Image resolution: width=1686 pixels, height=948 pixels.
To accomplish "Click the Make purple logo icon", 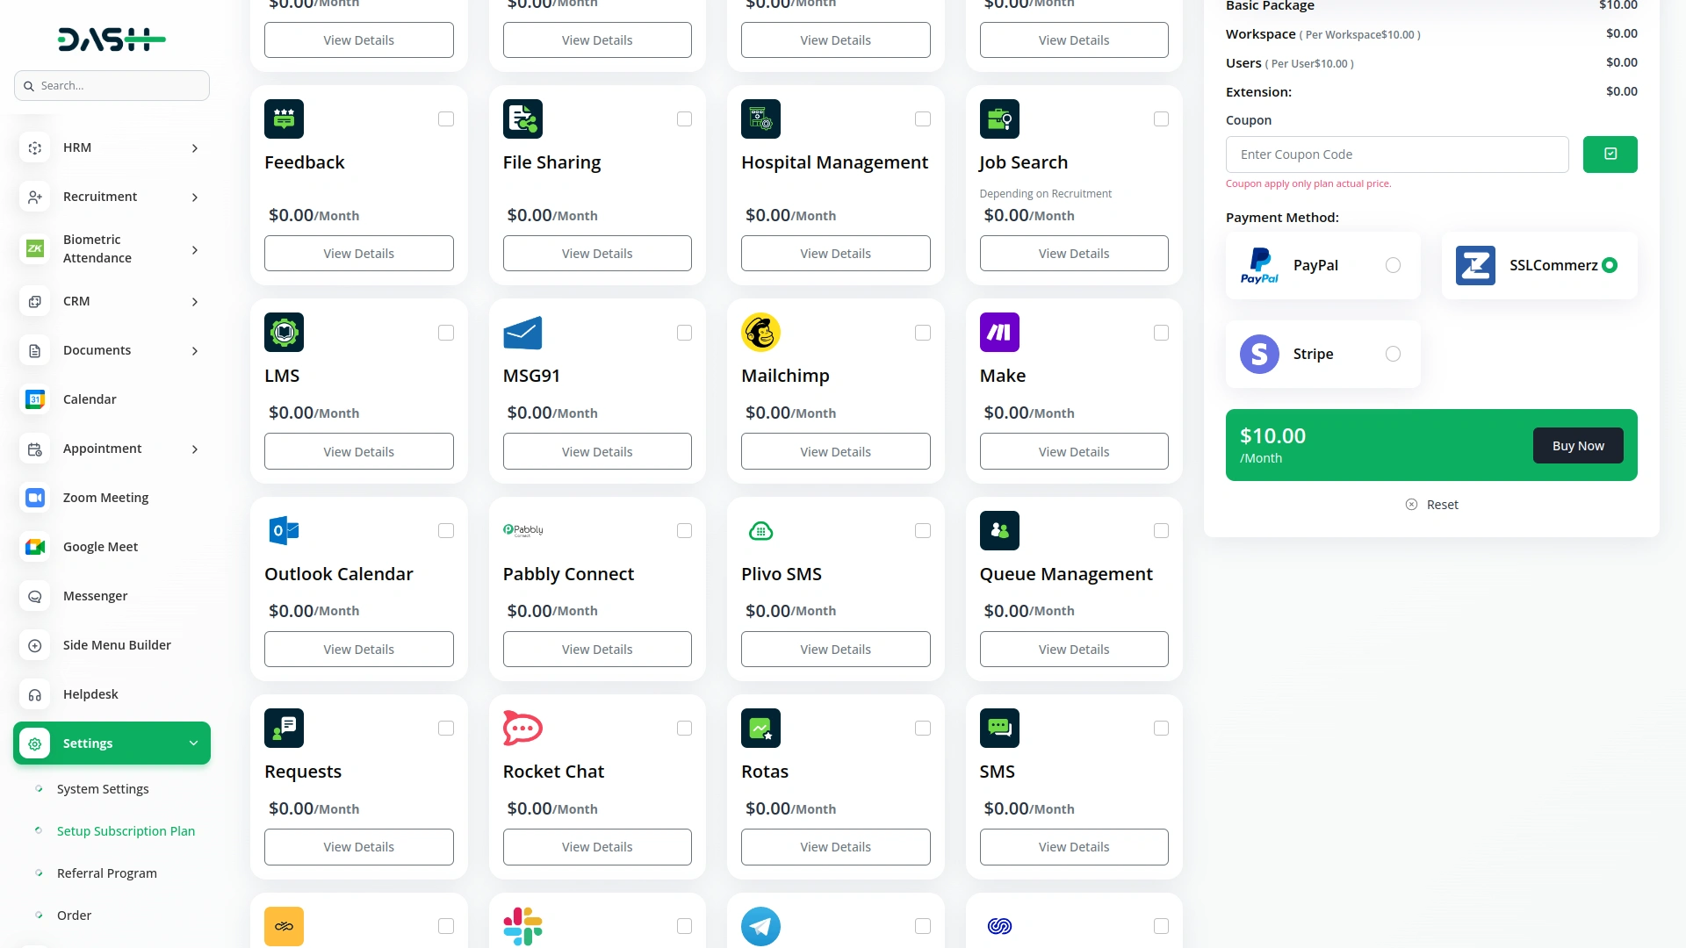I will (x=999, y=333).
